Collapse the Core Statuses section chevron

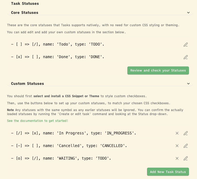pos(188,13)
